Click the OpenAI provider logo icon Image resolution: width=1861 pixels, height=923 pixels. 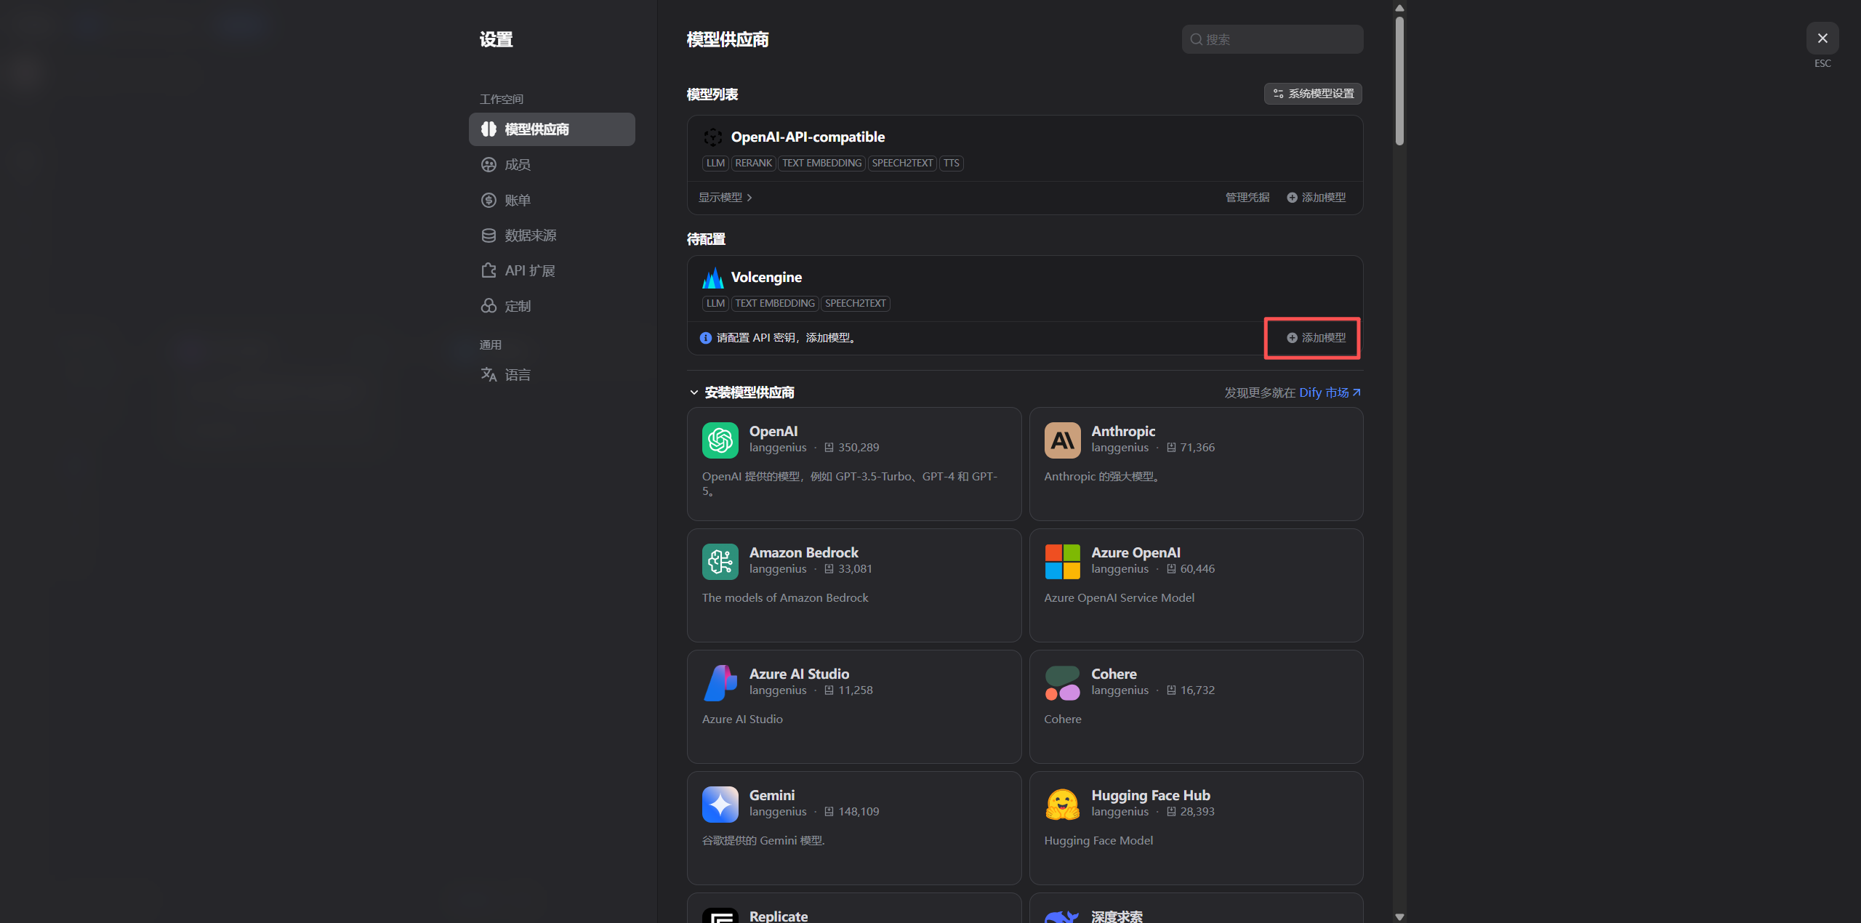click(x=720, y=440)
